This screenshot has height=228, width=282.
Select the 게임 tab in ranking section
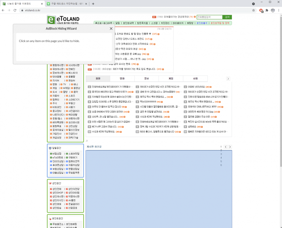pos(171,79)
